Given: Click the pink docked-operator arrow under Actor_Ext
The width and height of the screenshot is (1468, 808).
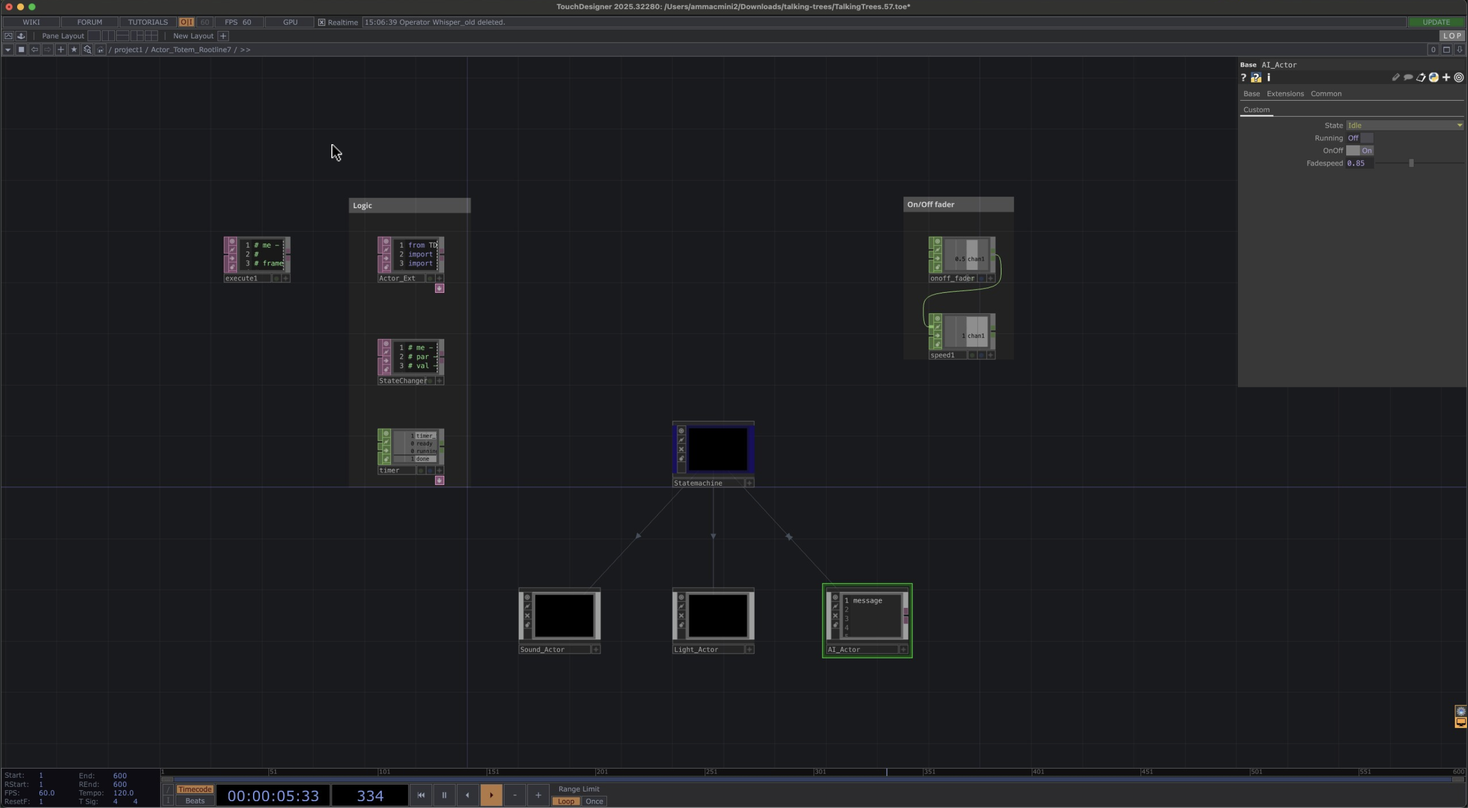Looking at the screenshot, I should 439,288.
